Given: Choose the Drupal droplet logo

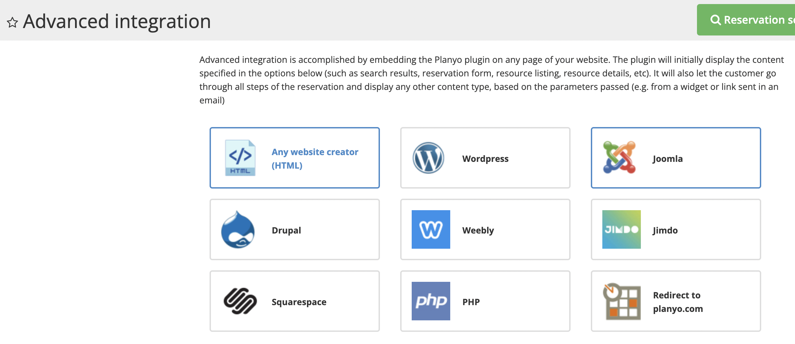Looking at the screenshot, I should pos(238,230).
